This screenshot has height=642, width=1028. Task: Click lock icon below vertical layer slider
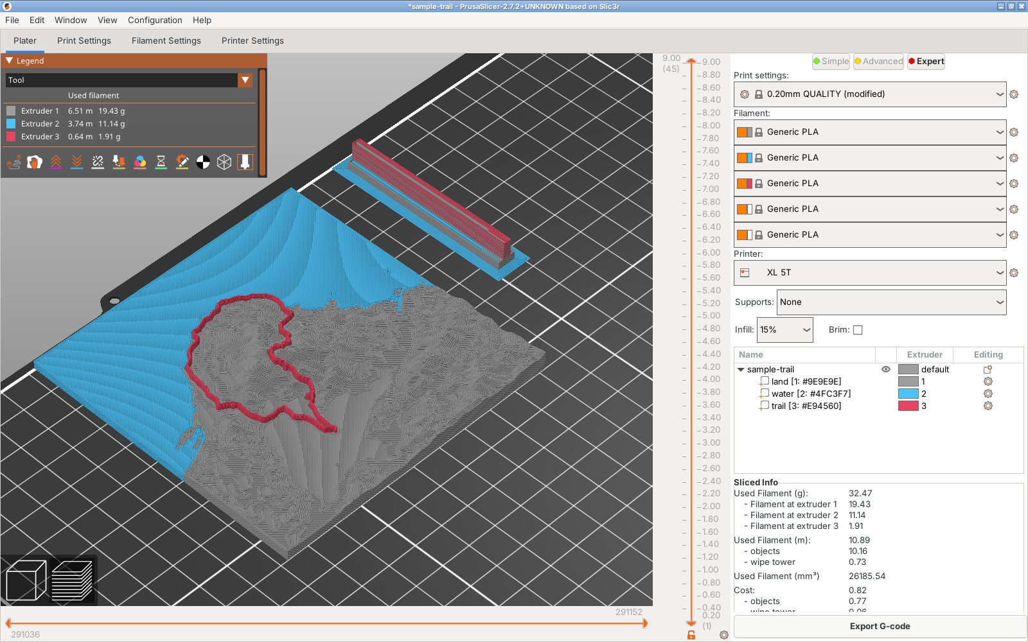tap(691, 635)
